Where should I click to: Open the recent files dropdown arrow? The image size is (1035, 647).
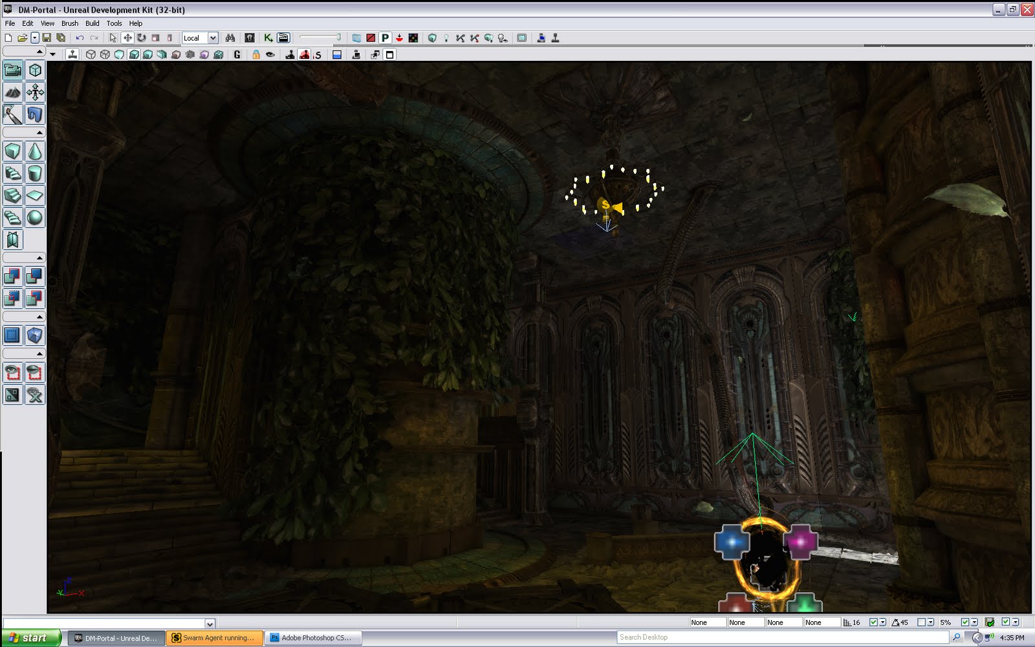point(35,38)
